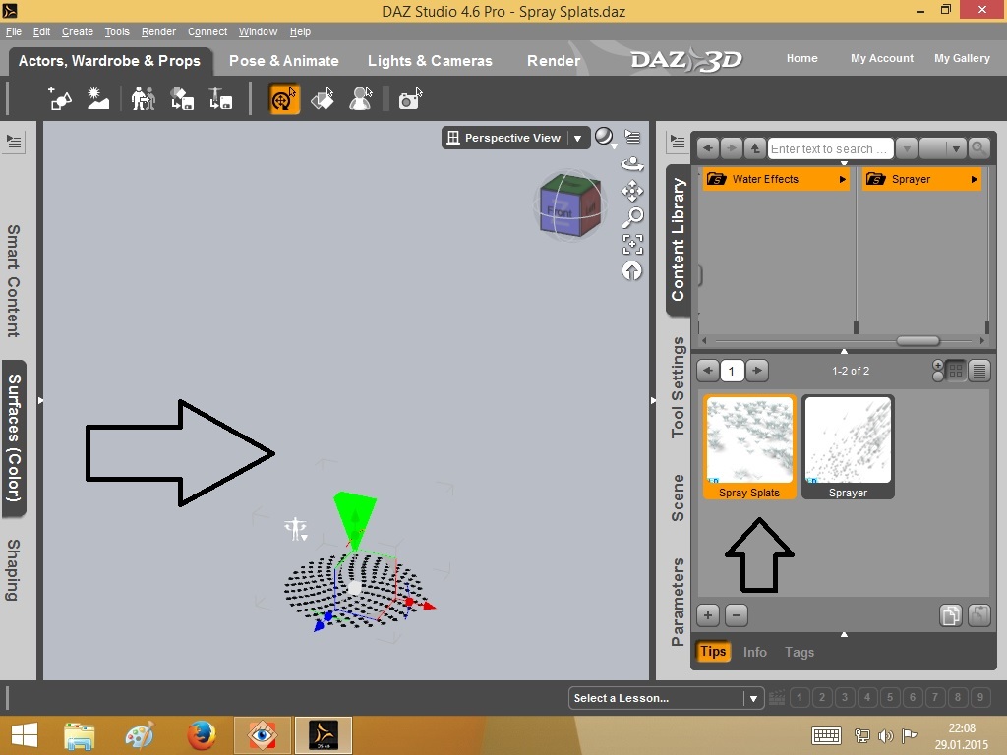Click the search magnifier button
1007x755 pixels.
(978, 148)
